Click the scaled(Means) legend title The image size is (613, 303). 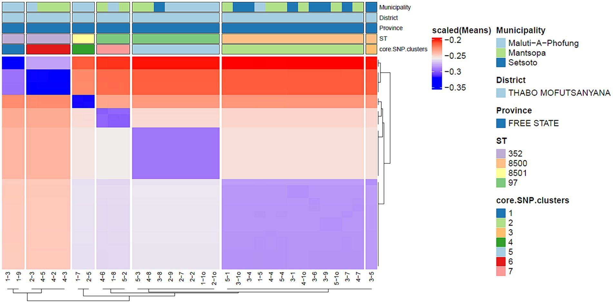coord(461,31)
